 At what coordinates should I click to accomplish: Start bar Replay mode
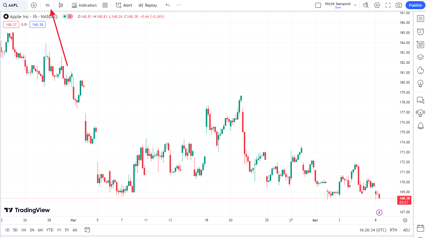click(x=148, y=5)
